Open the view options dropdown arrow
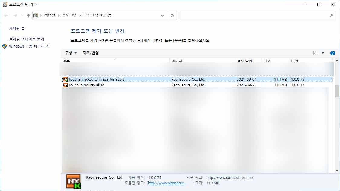Image resolution: width=340 pixels, height=191 pixels. click(322, 53)
